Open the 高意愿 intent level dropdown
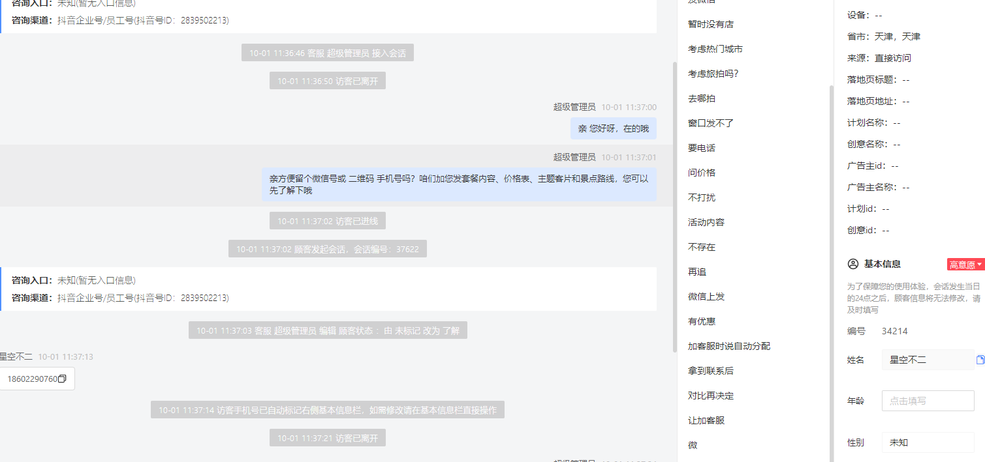985x462 pixels. click(x=965, y=265)
